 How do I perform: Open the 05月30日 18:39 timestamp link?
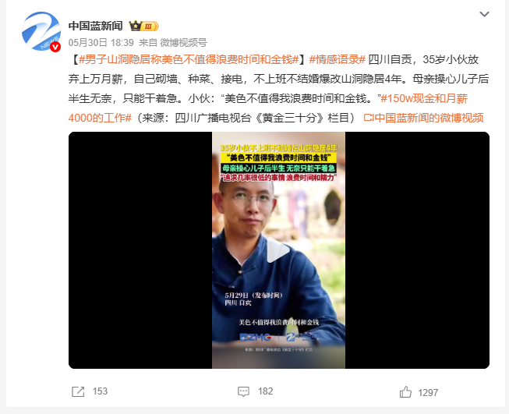(101, 43)
